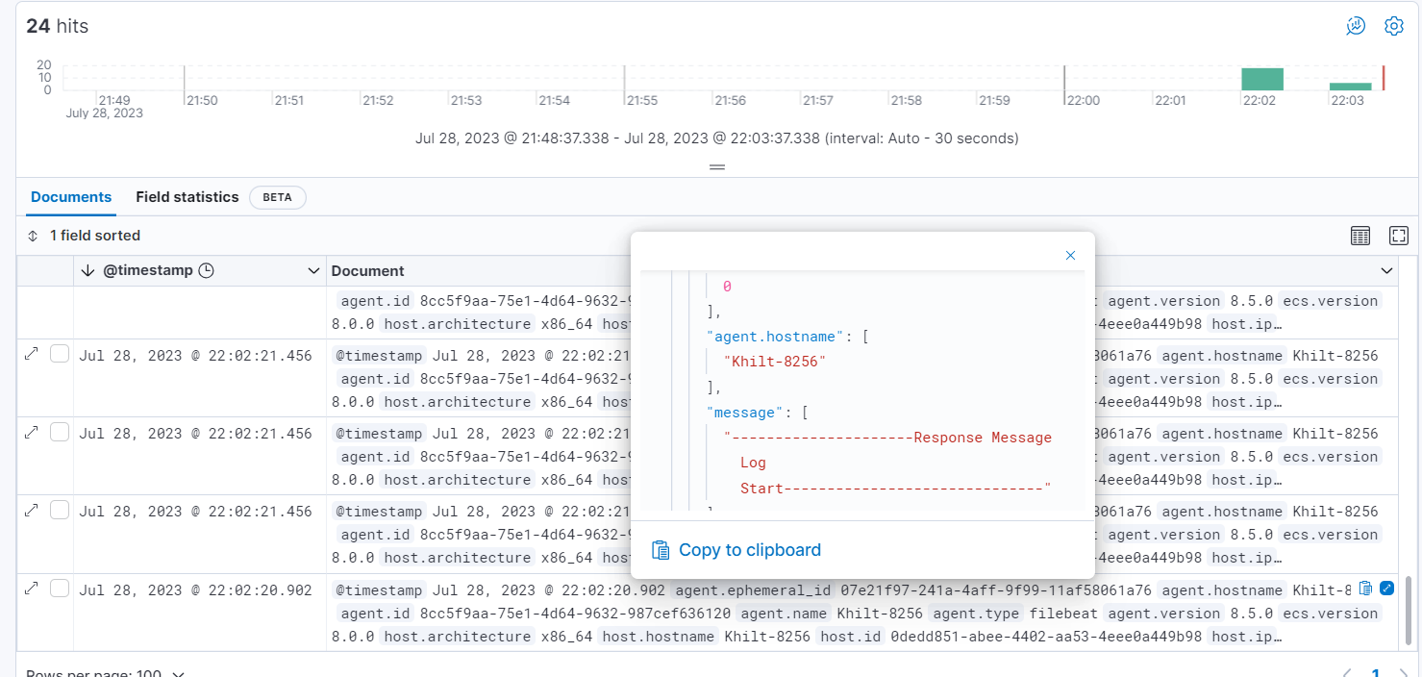Open the grid display options icon

coord(1360,235)
